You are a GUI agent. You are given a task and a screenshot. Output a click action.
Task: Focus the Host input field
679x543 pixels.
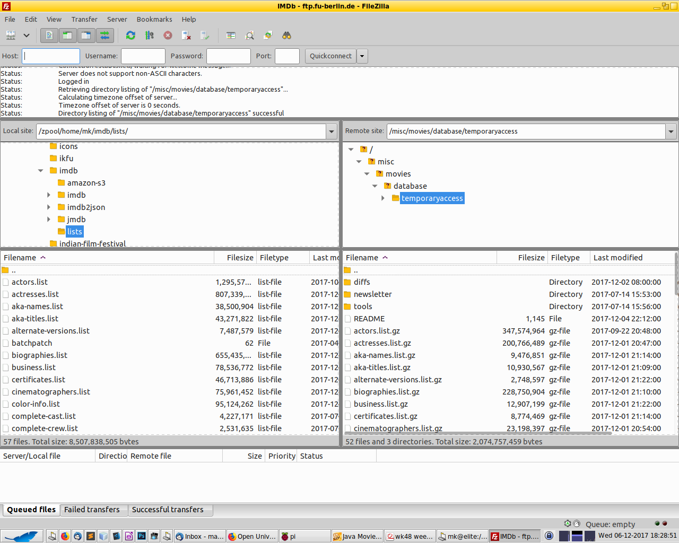(x=51, y=56)
